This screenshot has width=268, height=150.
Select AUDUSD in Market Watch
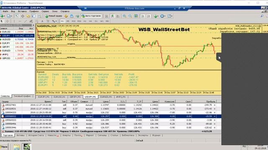[17, 39]
